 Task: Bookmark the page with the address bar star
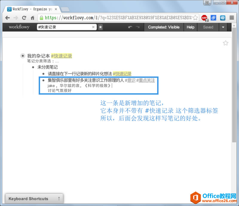(x=195, y=18)
